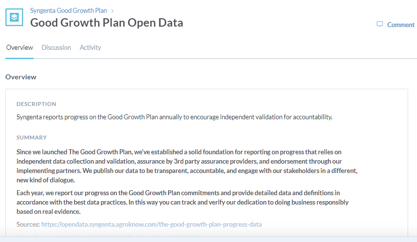Click the bottom gray bar
The image size is (417, 242).
pyautogui.click(x=208, y=240)
